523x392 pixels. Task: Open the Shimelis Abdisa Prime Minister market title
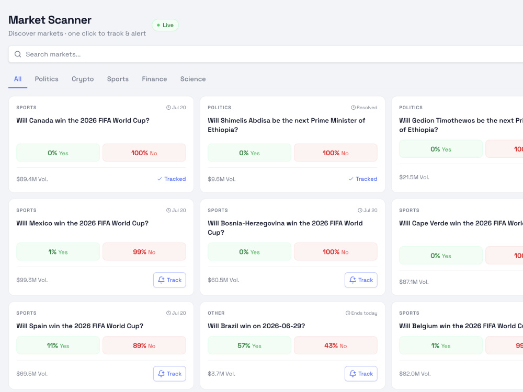(x=287, y=125)
